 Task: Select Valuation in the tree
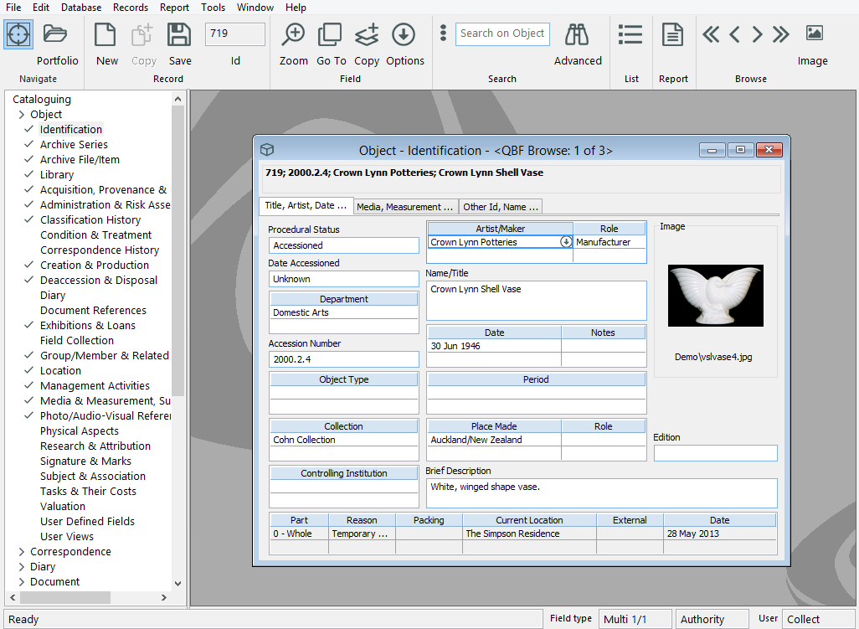click(63, 506)
